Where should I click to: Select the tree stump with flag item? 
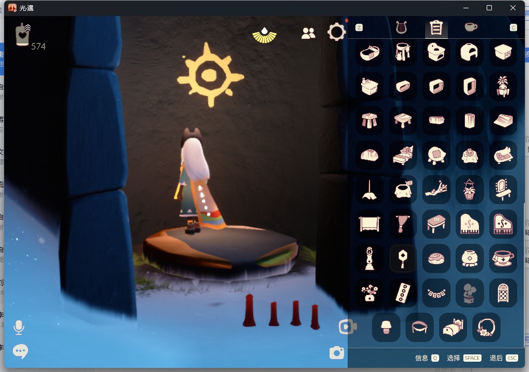pyautogui.click(x=402, y=190)
